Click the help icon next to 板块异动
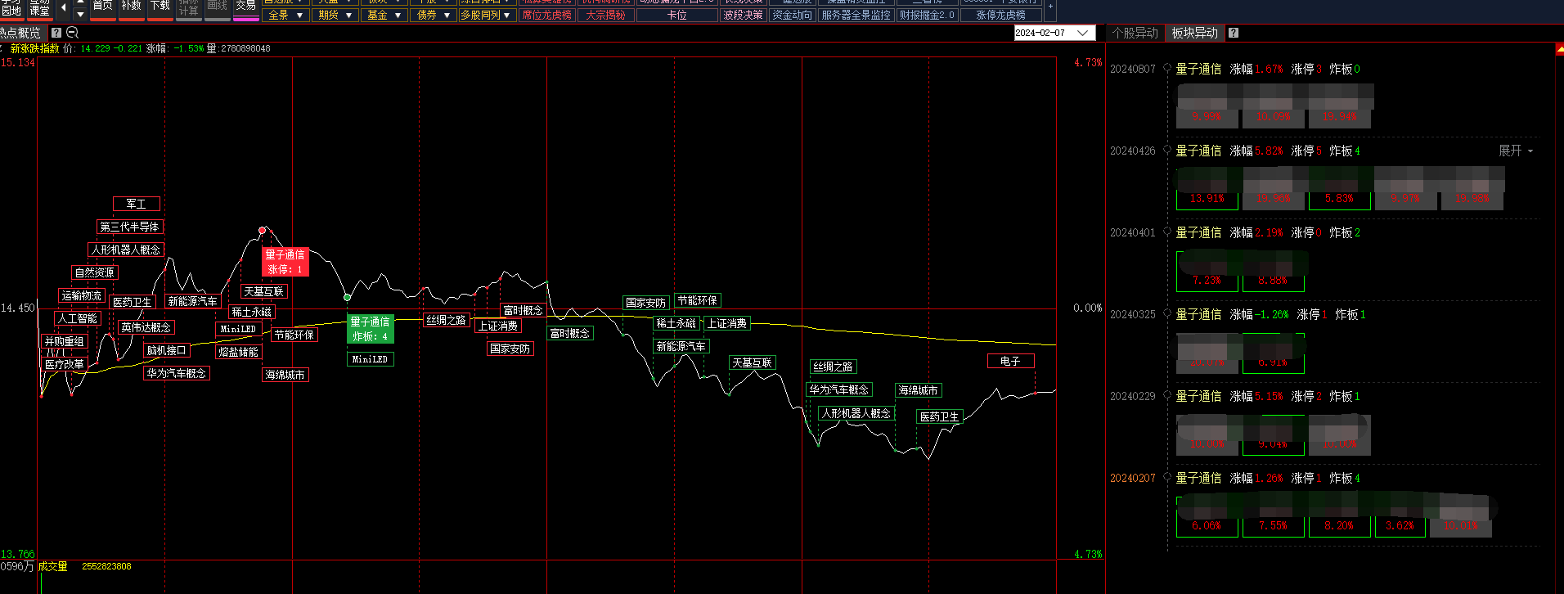 click(x=1234, y=33)
